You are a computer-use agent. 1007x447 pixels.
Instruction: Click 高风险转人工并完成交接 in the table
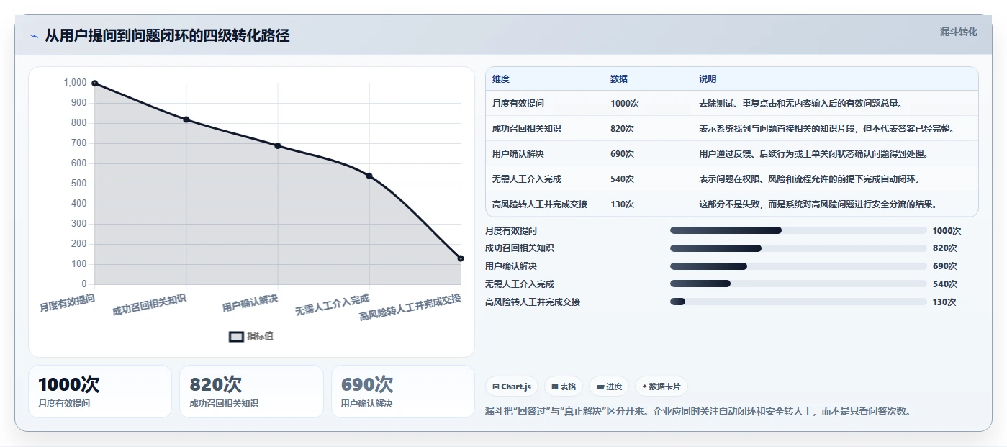[540, 204]
